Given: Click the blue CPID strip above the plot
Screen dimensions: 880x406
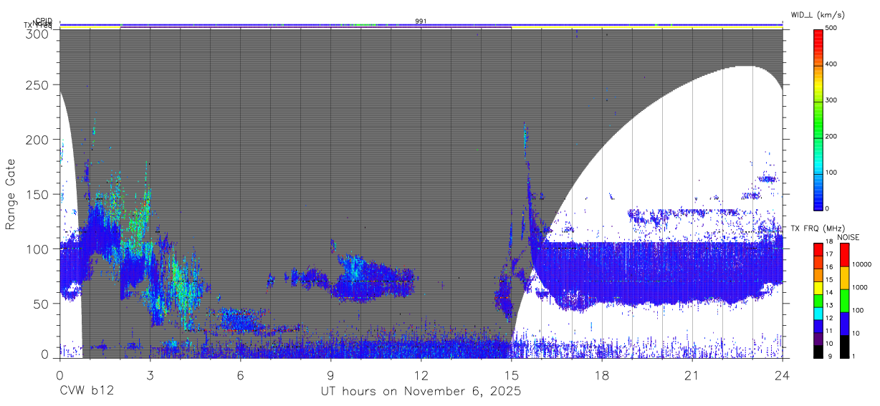Looking at the screenshot, I should [421, 24].
